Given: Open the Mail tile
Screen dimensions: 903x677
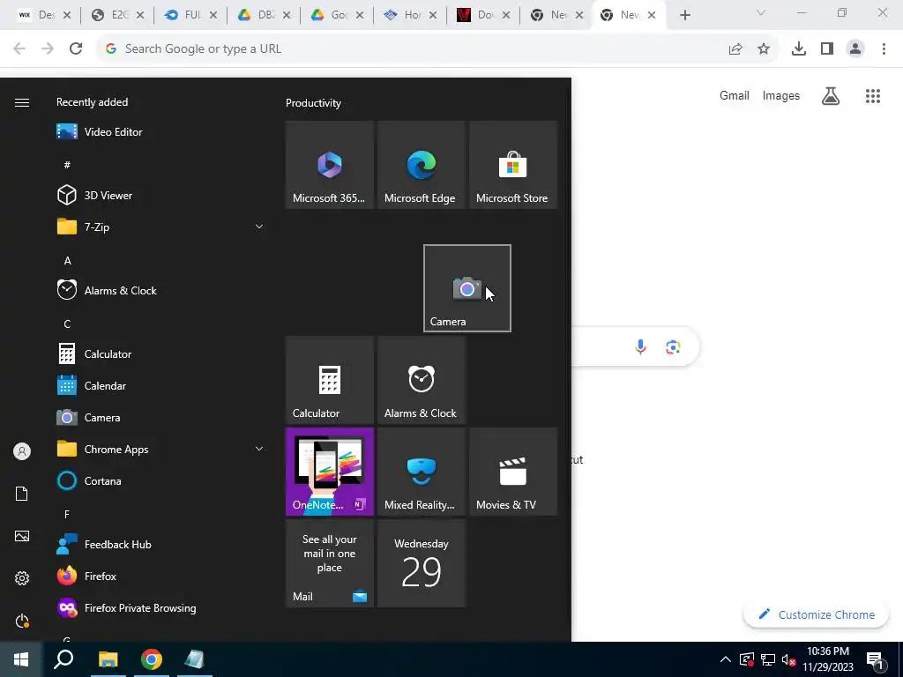Looking at the screenshot, I should click(x=330, y=563).
